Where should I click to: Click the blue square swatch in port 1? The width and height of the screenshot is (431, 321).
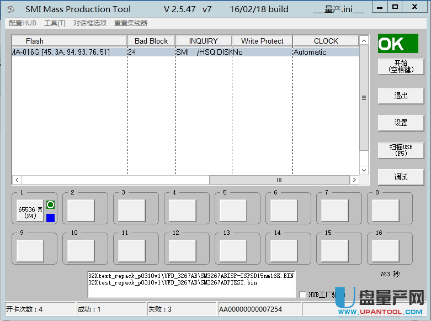51,218
